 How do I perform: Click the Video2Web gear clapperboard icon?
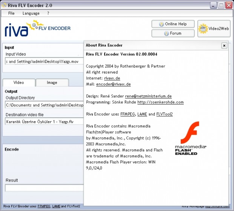[203, 29]
